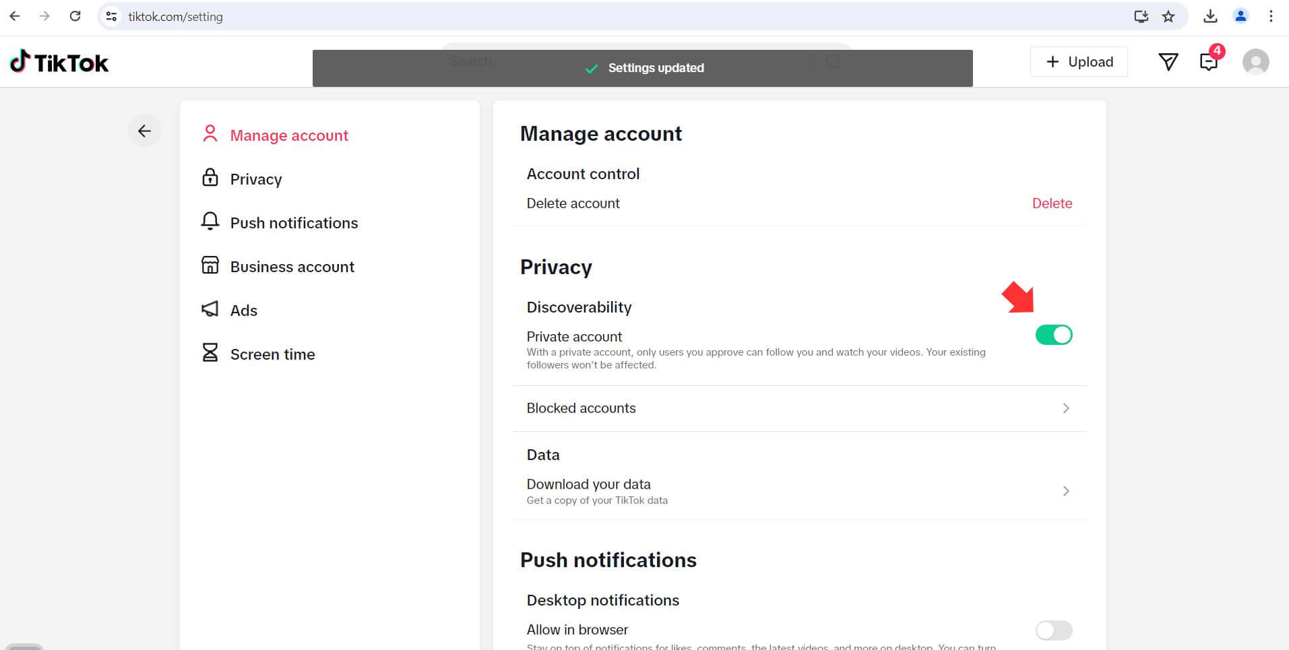1289x650 pixels.
Task: Select Ads in sidebar
Action: point(244,311)
